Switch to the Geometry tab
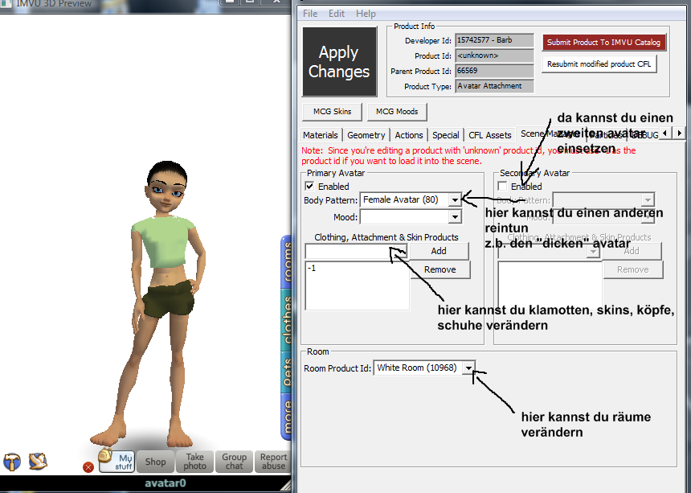 pos(366,135)
